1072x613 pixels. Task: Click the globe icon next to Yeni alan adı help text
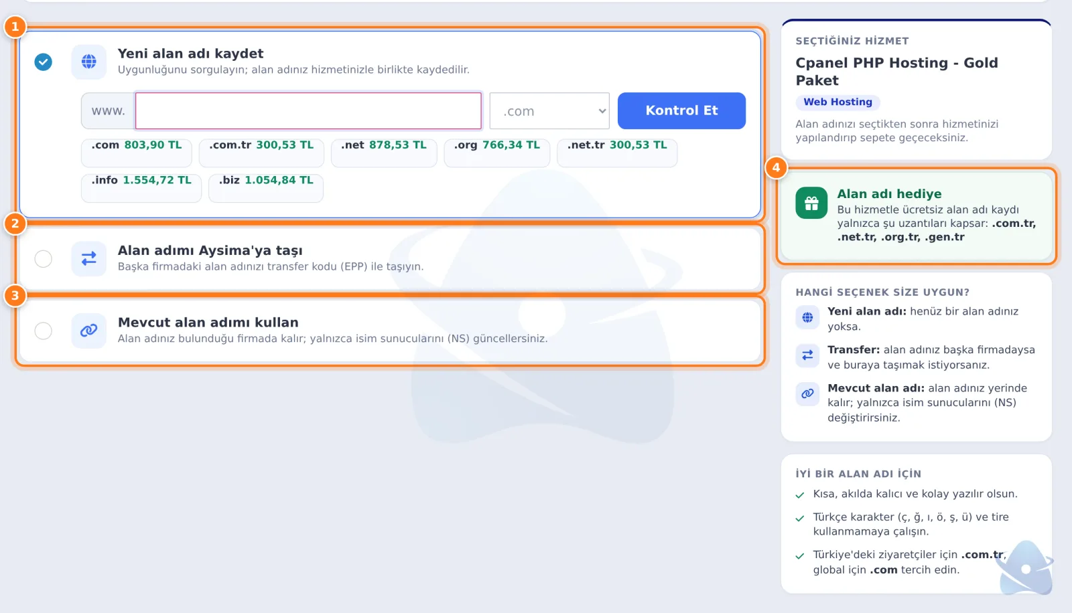tap(807, 317)
